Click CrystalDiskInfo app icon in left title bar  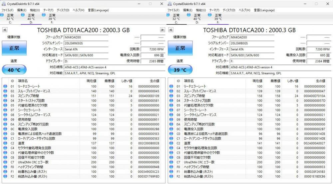point(3,4)
